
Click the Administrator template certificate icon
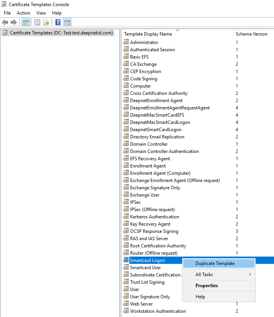(126, 42)
